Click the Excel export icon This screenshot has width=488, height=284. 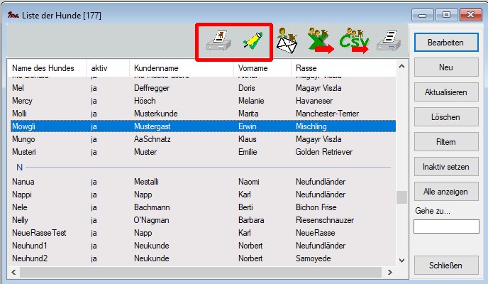[319, 43]
